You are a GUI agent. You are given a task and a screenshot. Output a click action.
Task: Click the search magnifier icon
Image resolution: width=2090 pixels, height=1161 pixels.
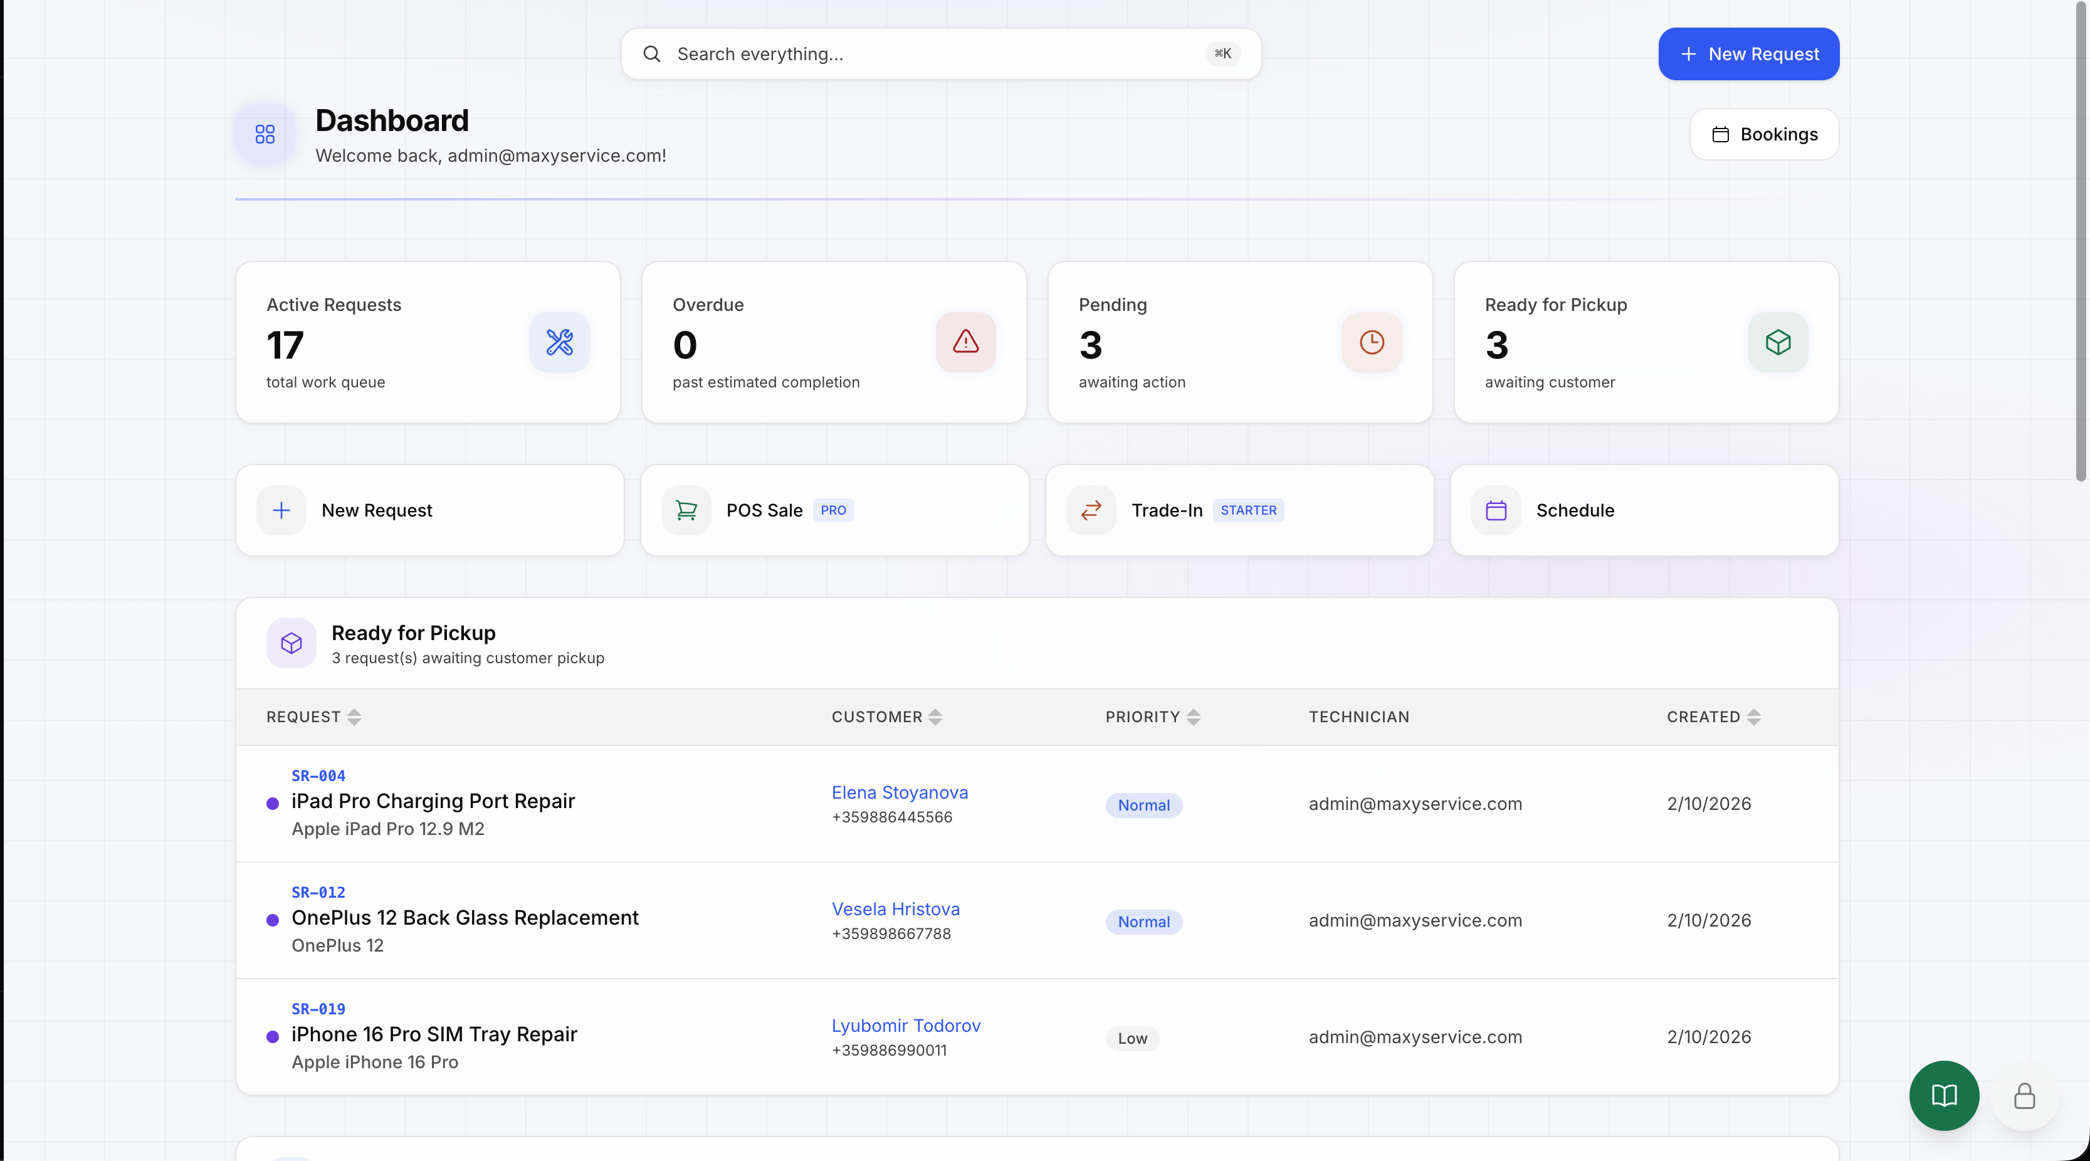pos(653,53)
